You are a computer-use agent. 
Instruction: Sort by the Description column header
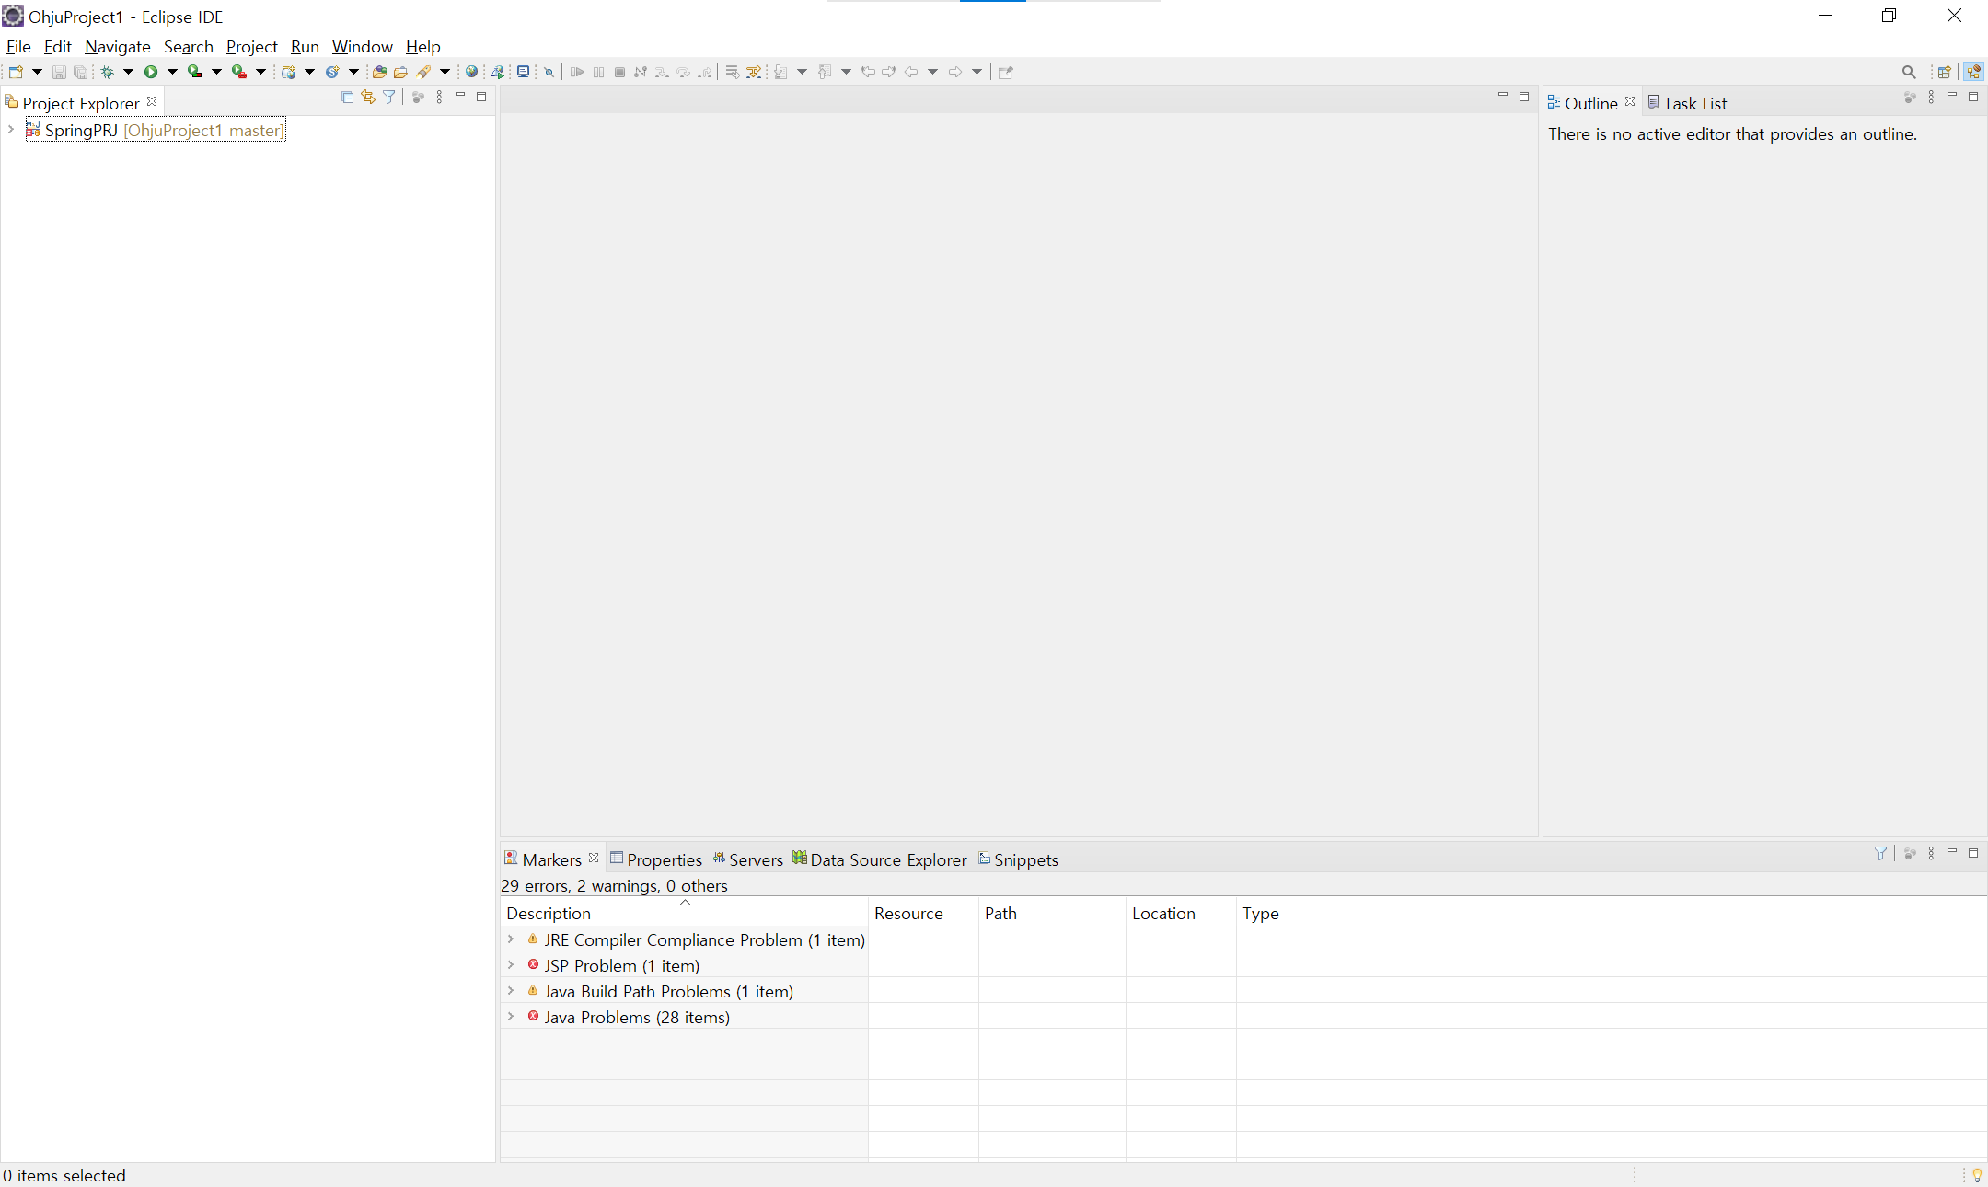(684, 913)
